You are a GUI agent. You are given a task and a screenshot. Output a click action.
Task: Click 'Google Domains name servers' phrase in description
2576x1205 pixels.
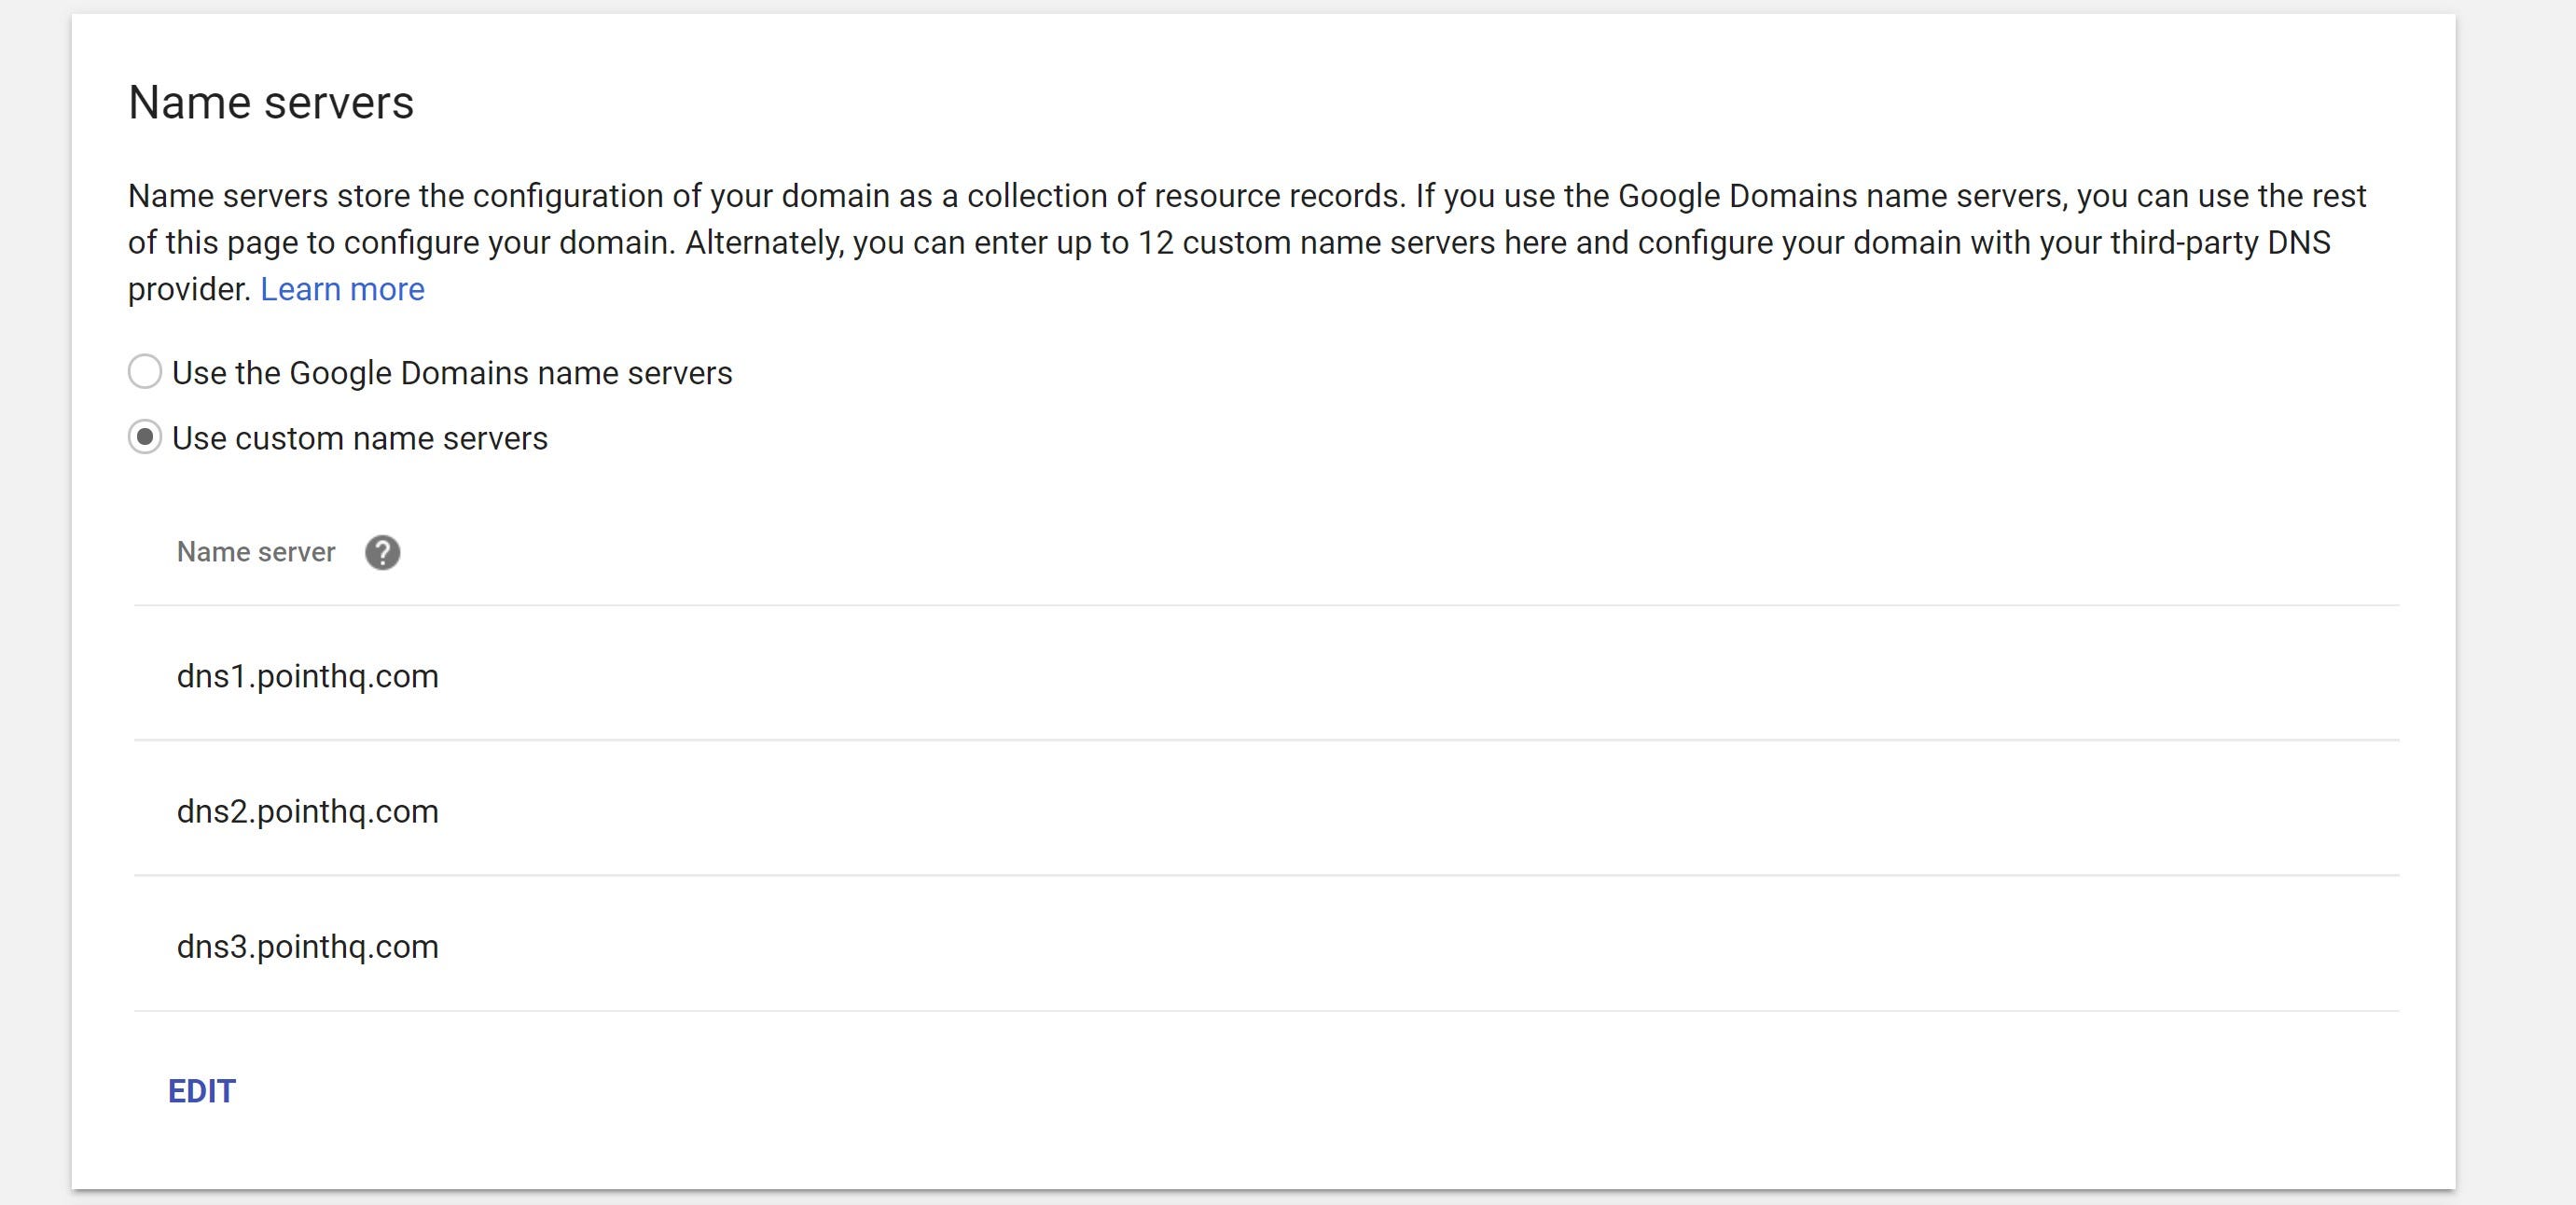1840,196
